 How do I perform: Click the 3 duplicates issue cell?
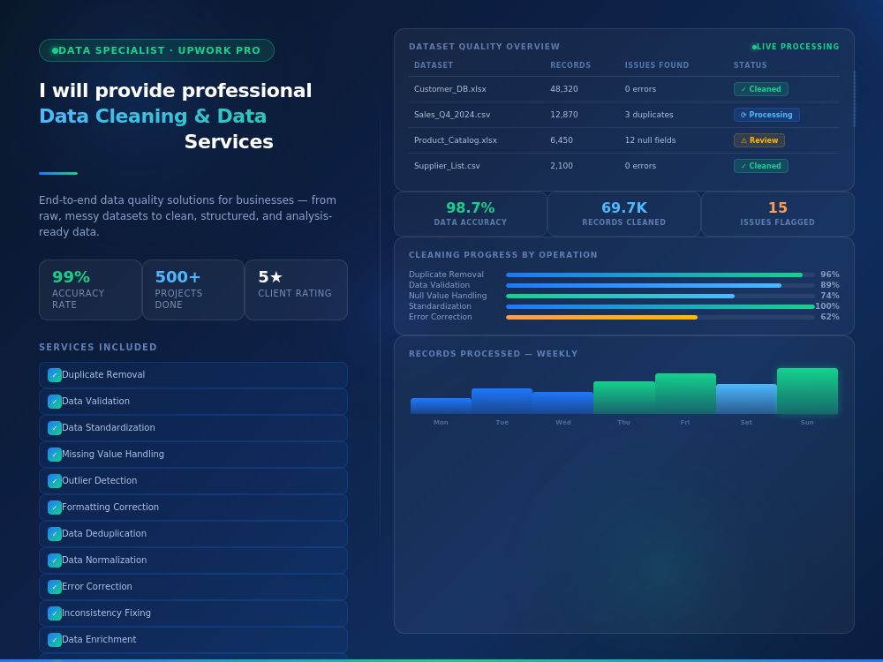tap(649, 115)
